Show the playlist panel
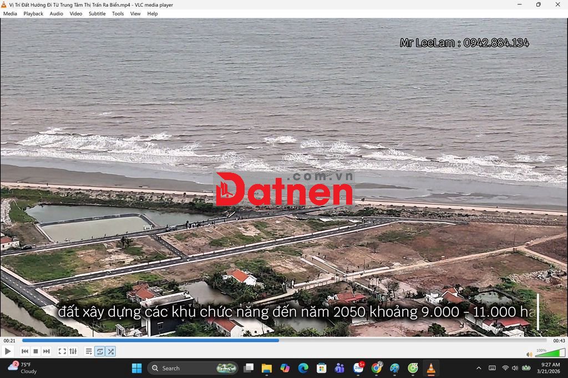Viewport: 568px width, 378px height. point(89,351)
